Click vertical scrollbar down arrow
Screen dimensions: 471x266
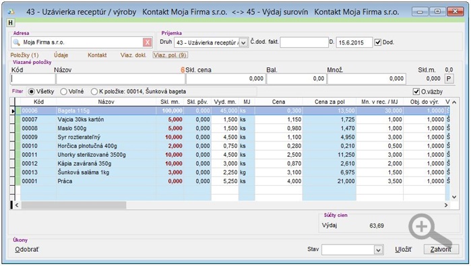coord(454,197)
